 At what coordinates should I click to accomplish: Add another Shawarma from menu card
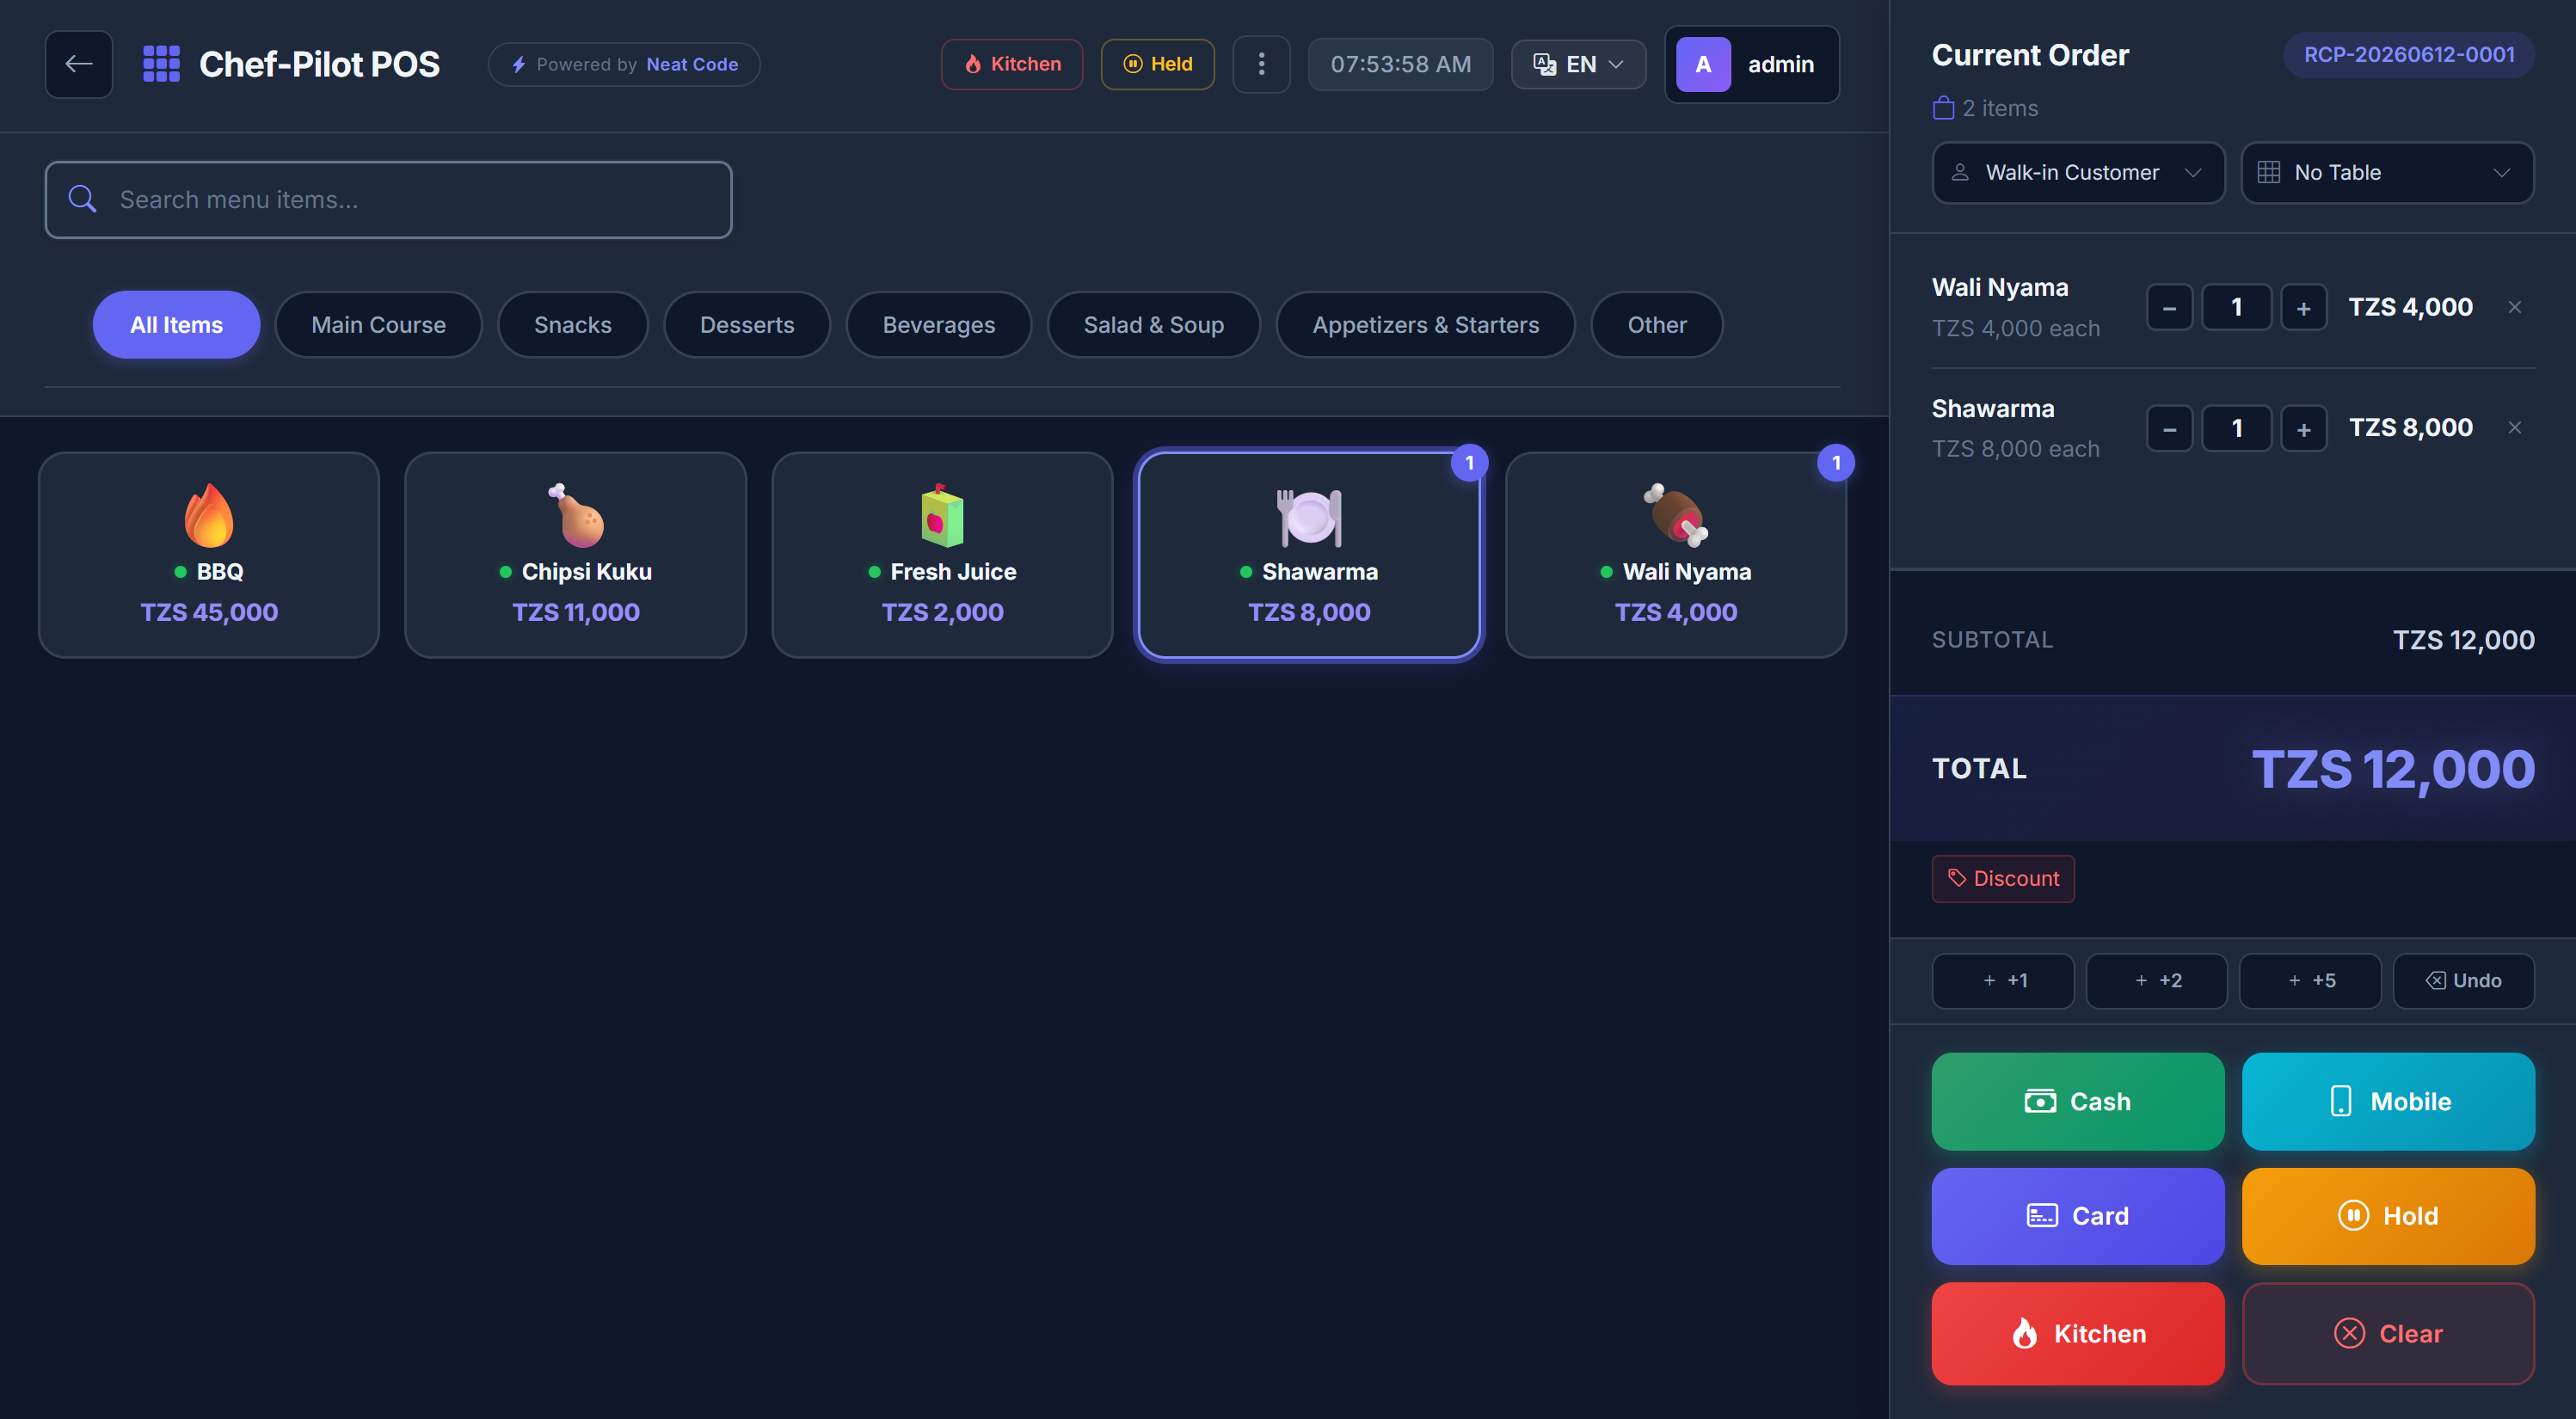[1309, 555]
